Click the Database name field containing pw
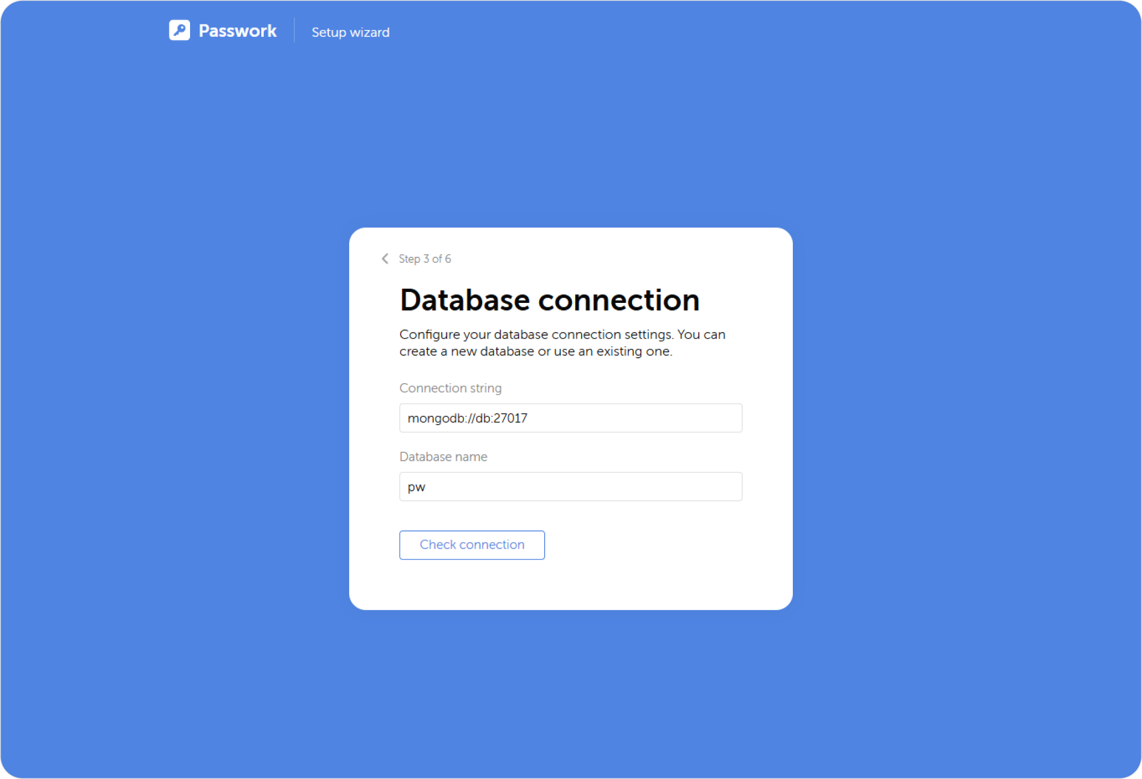 point(570,486)
